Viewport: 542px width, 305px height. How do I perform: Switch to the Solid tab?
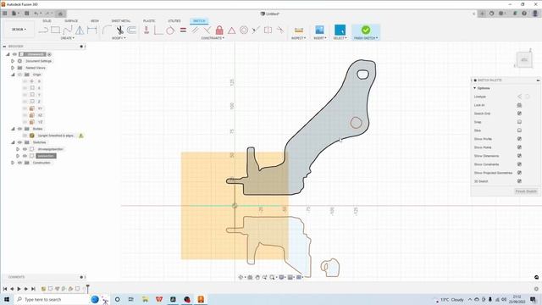tap(47, 21)
